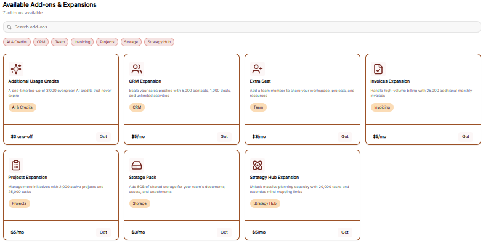Click the Projects Expansion title
This screenshot has width=483, height=246.
pyautogui.click(x=28, y=178)
